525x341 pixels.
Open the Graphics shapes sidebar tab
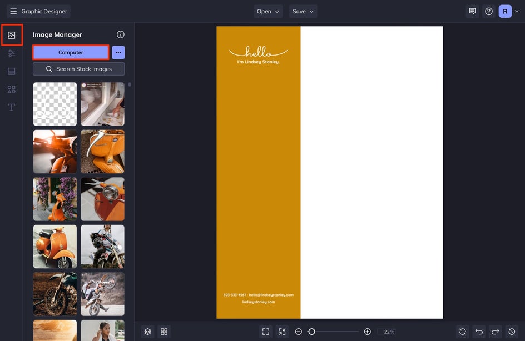[12, 89]
